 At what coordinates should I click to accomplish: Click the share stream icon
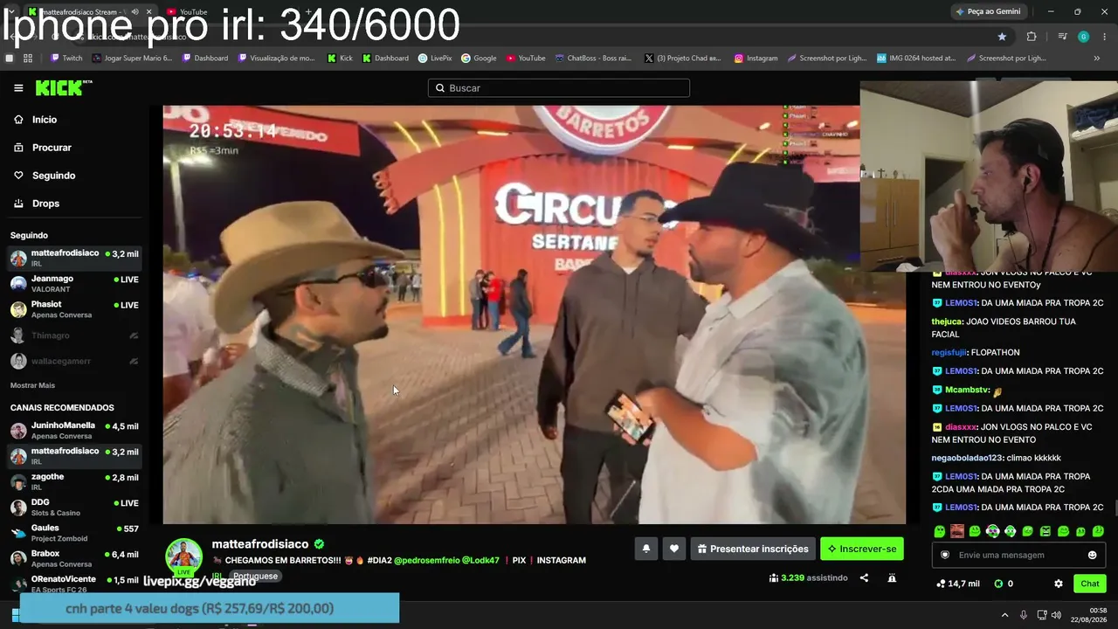click(864, 577)
